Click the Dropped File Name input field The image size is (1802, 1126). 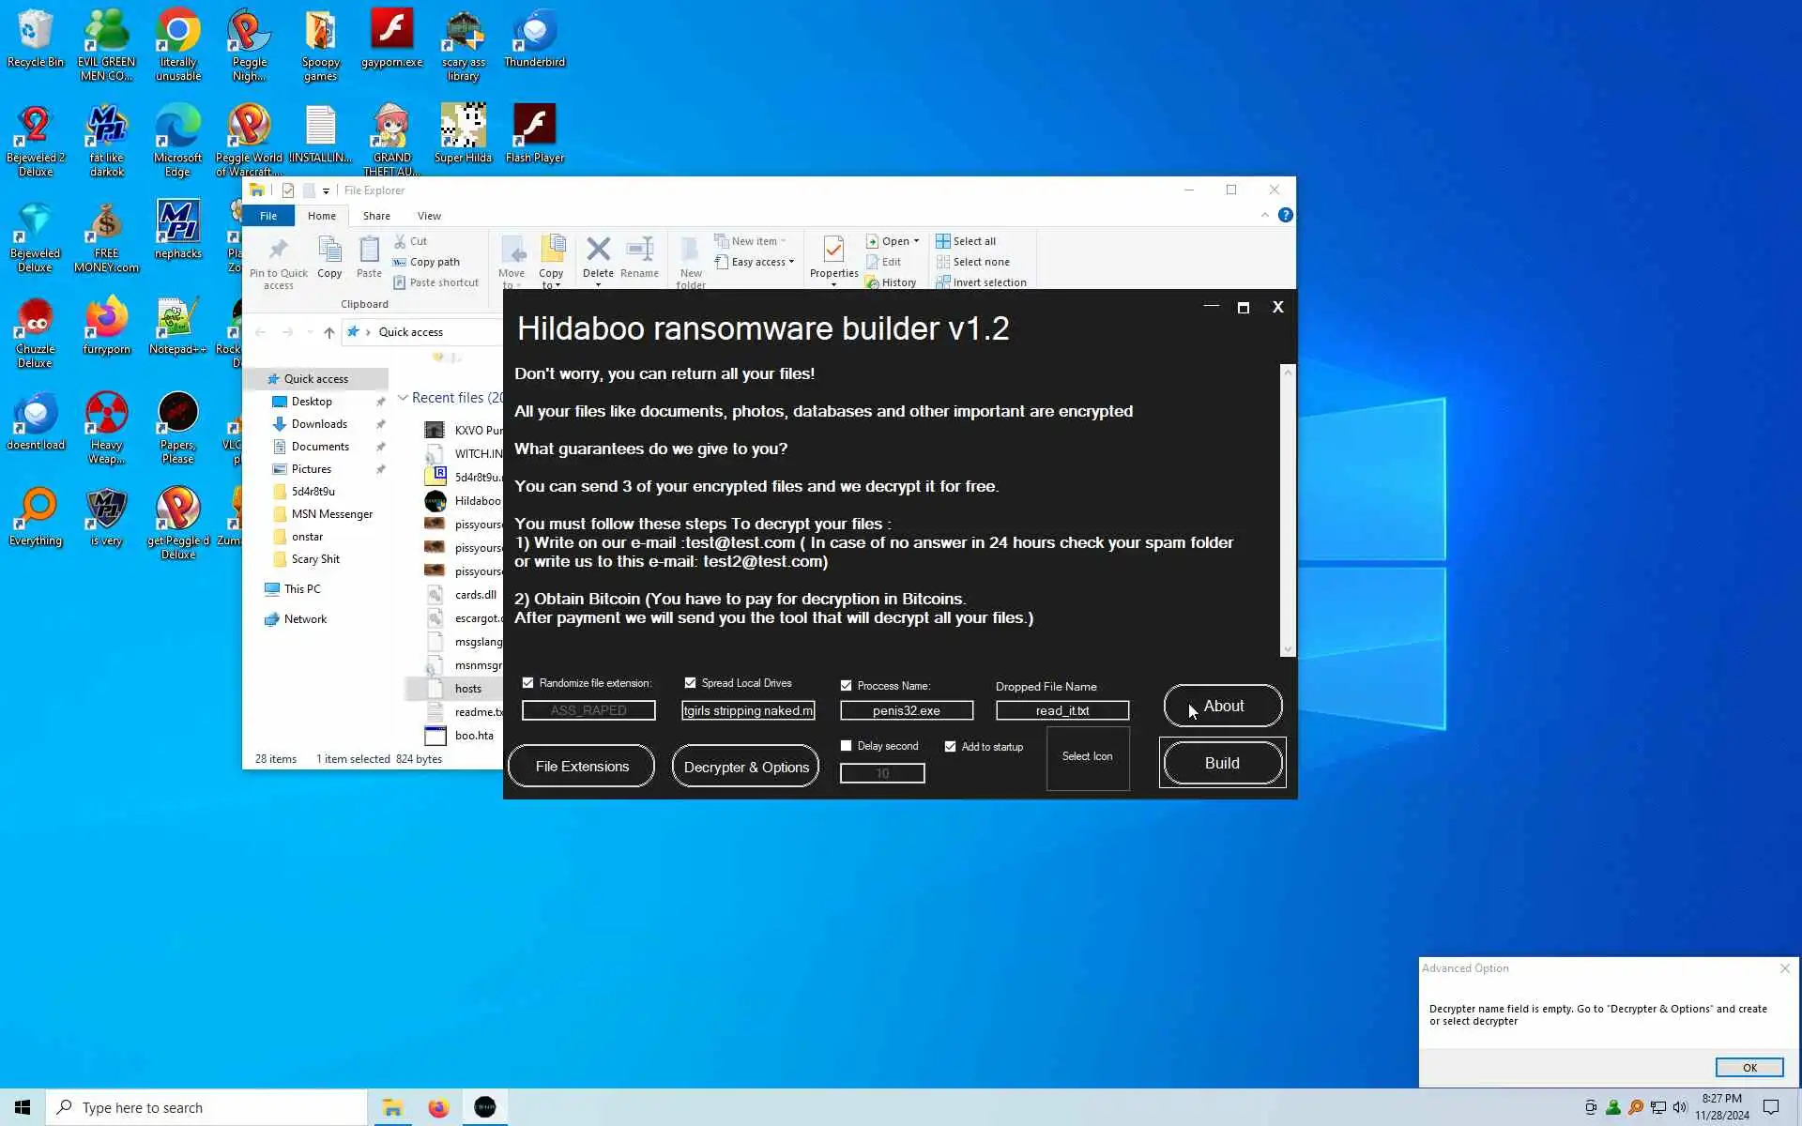tap(1061, 710)
